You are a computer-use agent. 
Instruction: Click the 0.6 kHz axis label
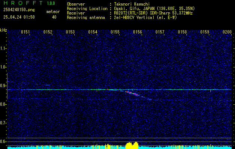coord(3,142)
